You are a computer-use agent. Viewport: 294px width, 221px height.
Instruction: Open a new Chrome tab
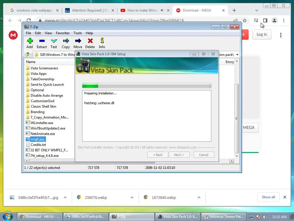(x=234, y=10)
